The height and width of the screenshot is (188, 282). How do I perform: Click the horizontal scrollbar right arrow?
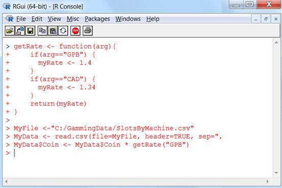pyautogui.click(x=267, y=181)
